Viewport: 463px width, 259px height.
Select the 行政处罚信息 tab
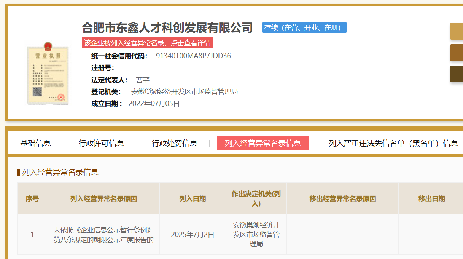175,143
